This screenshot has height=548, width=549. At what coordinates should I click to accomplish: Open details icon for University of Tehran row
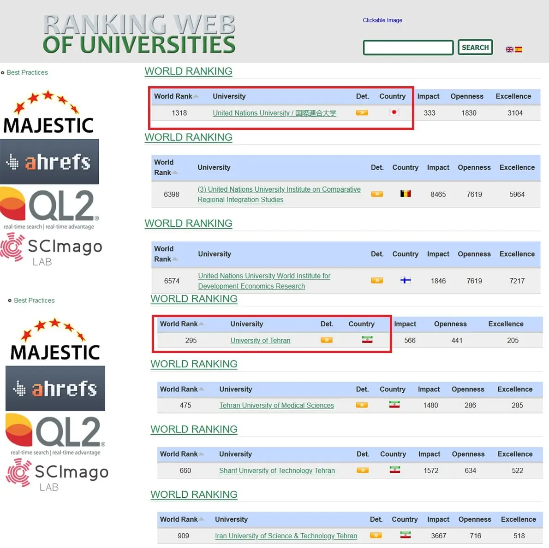tap(326, 340)
